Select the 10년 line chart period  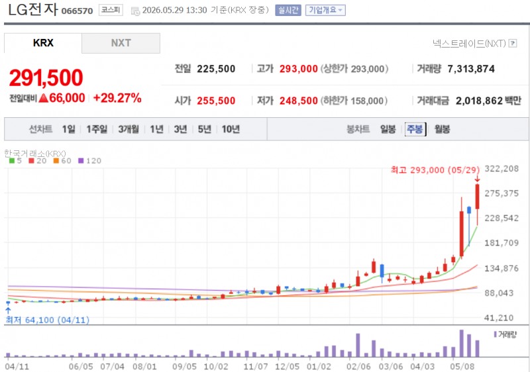click(231, 129)
